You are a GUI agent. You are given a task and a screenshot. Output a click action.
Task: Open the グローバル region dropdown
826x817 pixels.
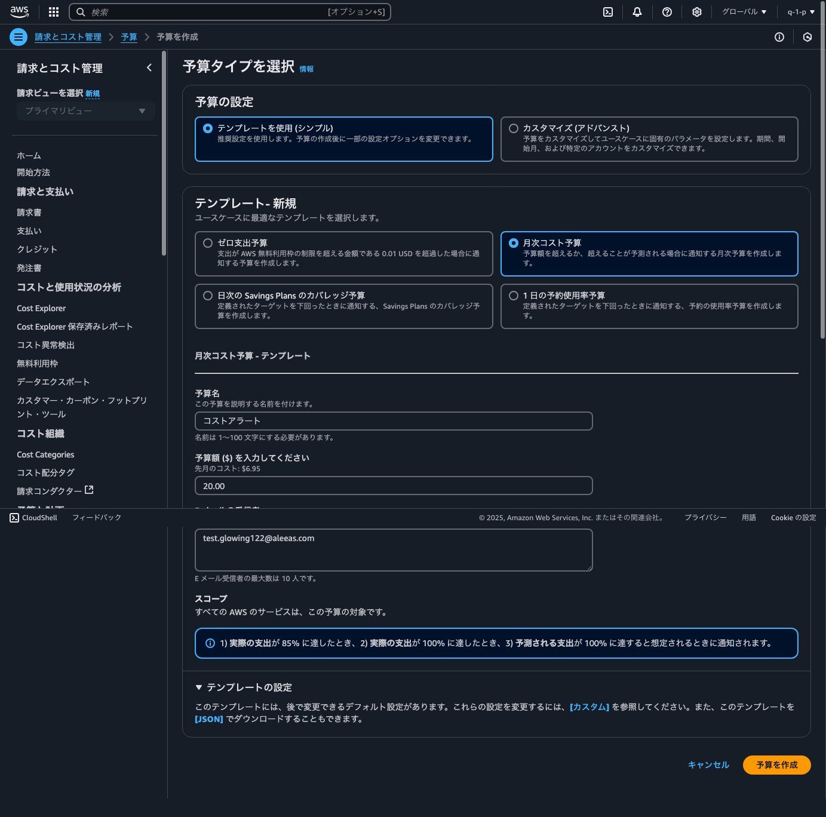point(744,12)
